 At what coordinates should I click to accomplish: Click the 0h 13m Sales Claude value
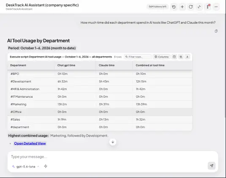104,120
